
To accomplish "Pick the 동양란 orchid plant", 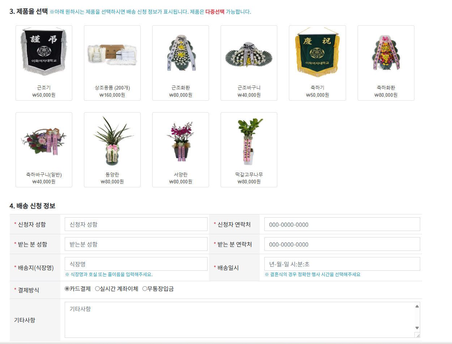I will pyautogui.click(x=112, y=150).
